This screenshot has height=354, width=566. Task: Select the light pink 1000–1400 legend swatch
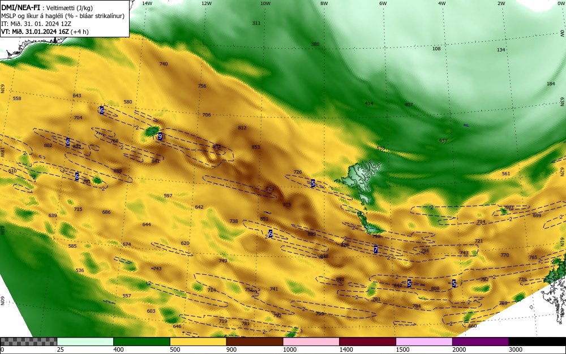[311, 342]
